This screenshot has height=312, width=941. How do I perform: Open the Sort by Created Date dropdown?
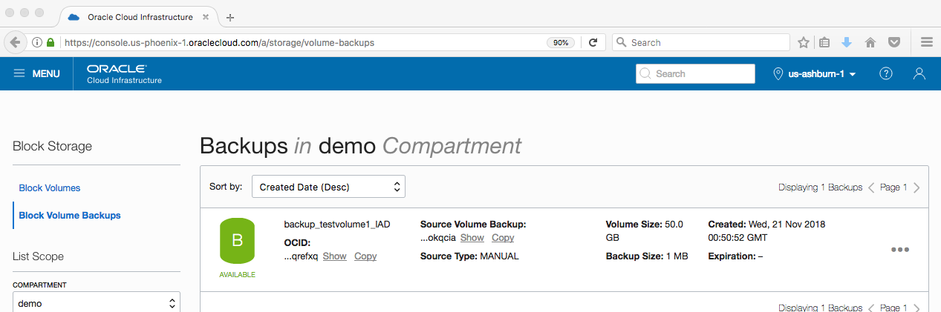(x=328, y=187)
